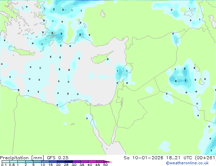216x166 pixels.
Task: Pick the 40–45 mm magenta legend swatch
Action: [x=92, y=162]
